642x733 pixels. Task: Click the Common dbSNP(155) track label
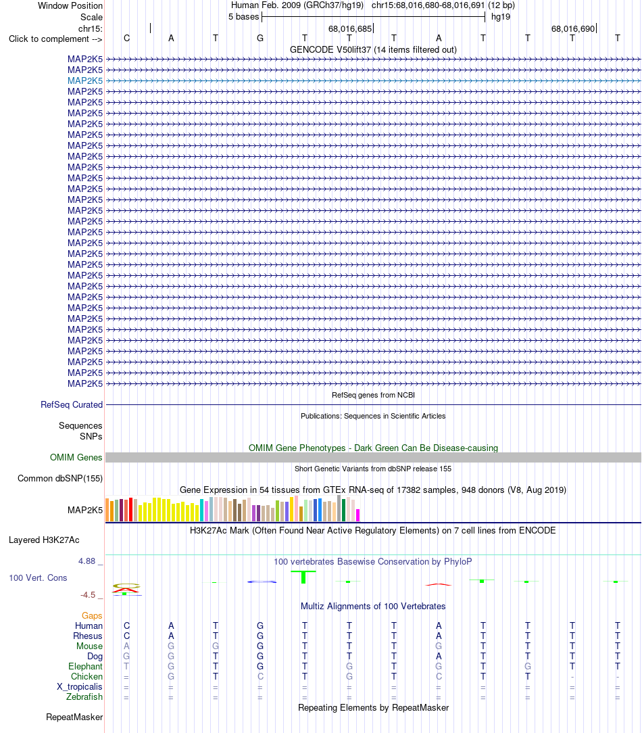[x=60, y=479]
